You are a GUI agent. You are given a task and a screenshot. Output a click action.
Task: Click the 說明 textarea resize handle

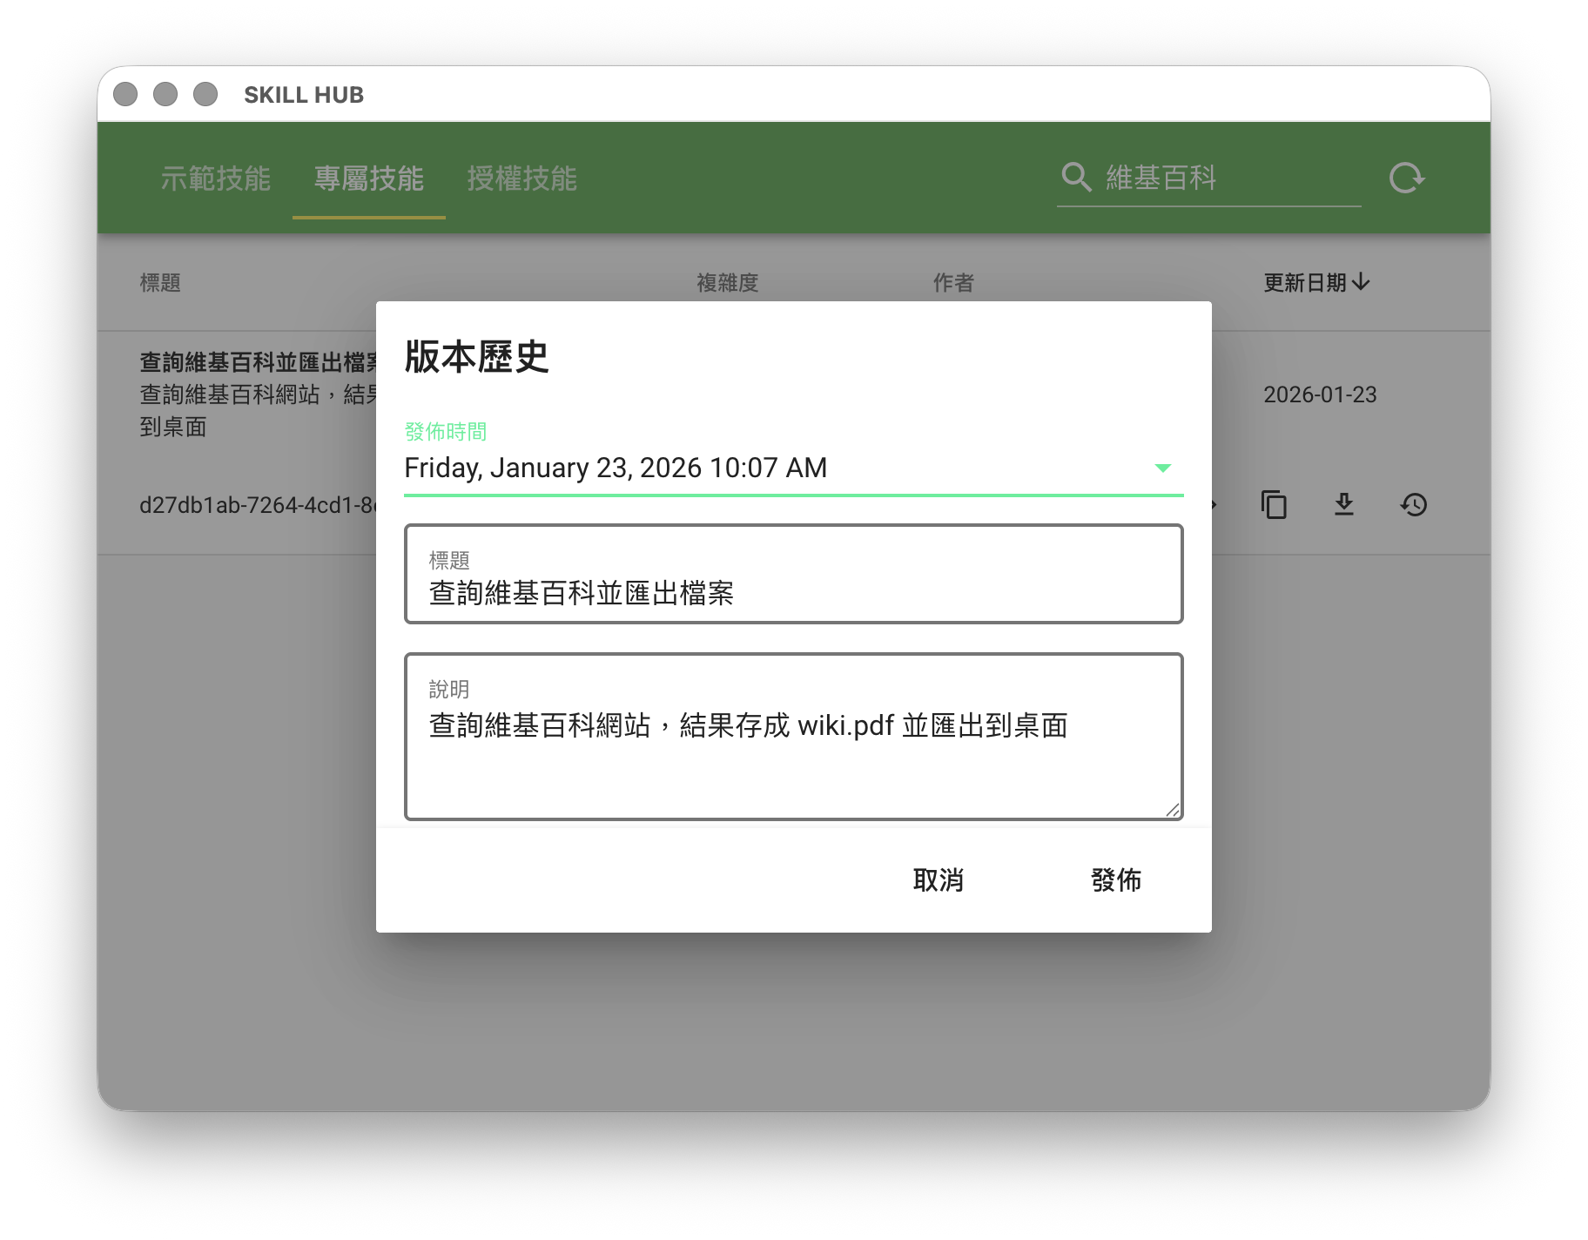[1173, 810]
